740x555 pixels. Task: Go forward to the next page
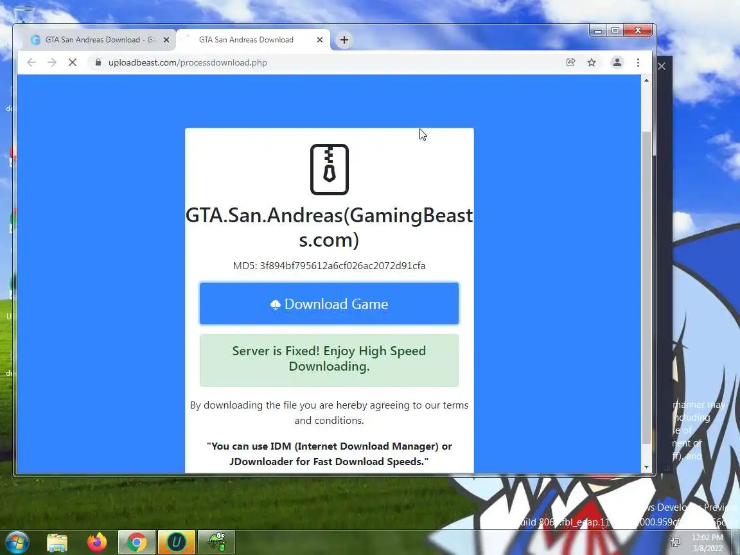click(x=52, y=62)
